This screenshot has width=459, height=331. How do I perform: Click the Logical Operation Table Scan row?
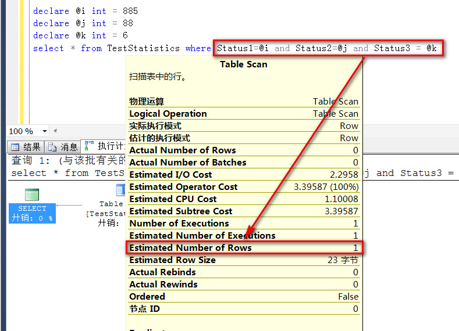(244, 113)
